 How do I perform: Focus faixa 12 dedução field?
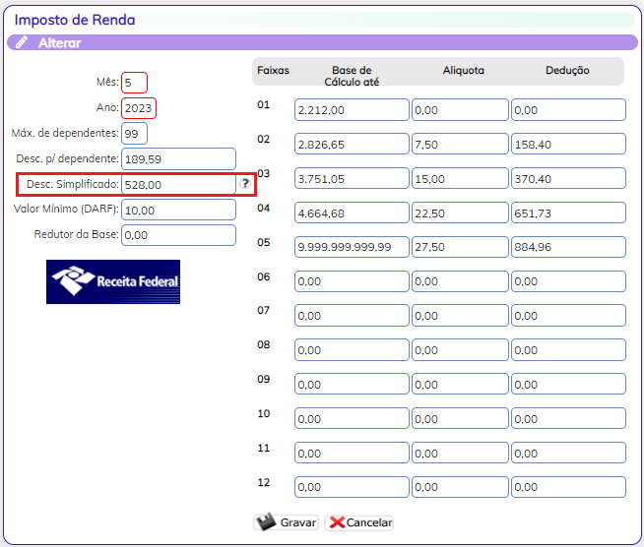tap(568, 487)
